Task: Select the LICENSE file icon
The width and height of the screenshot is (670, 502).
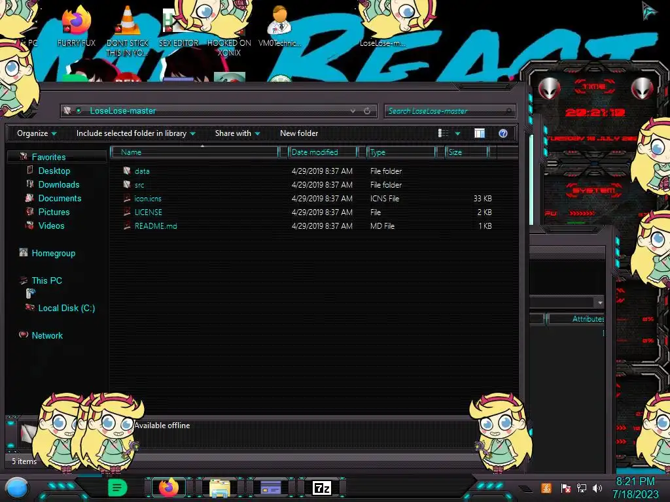Action: tap(127, 212)
